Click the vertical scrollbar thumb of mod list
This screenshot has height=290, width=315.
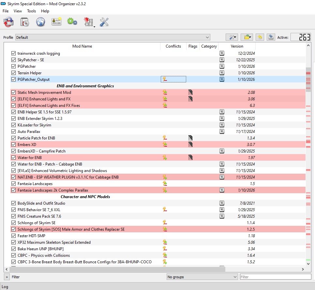308,80
